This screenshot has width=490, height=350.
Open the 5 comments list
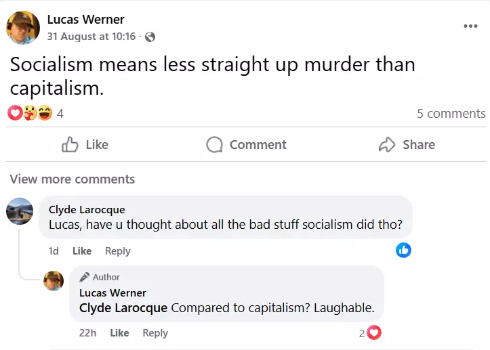pyautogui.click(x=451, y=113)
